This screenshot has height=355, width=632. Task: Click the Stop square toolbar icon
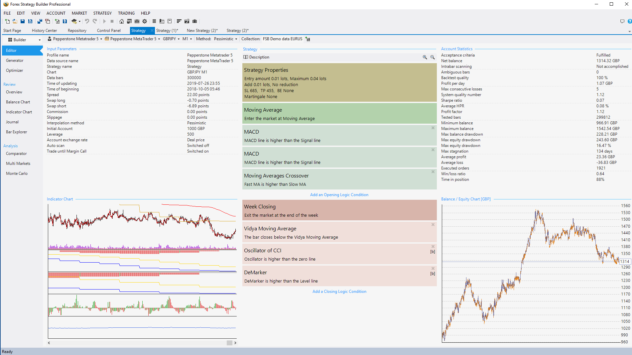click(x=112, y=21)
